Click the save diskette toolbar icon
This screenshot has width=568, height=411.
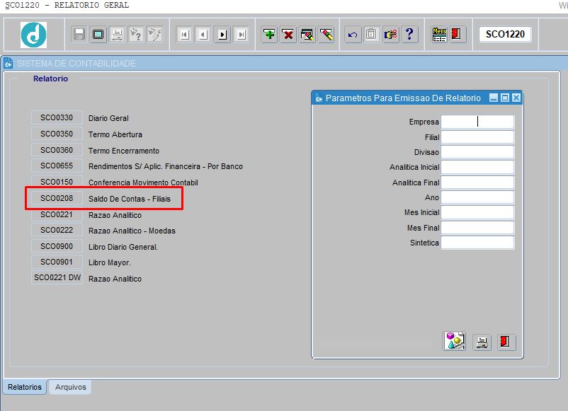79,35
